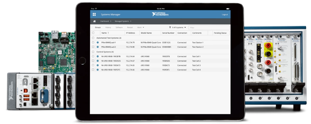Click the funnel filter icon
The width and height of the screenshot is (311, 124).
(x=170, y=27)
